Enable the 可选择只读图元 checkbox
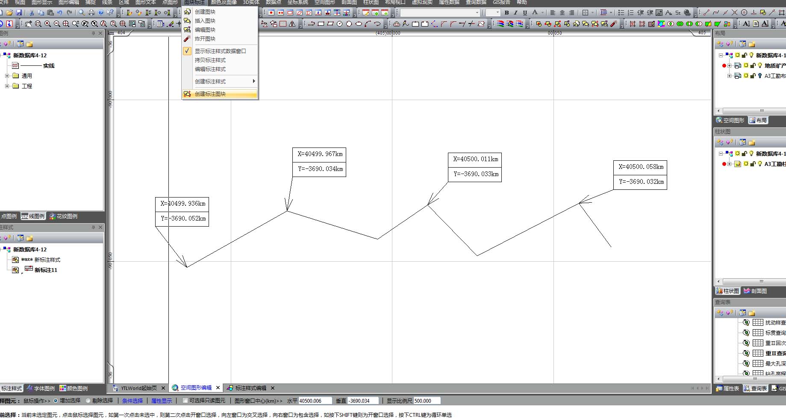Viewport: 786px width, 419px height. [185, 401]
